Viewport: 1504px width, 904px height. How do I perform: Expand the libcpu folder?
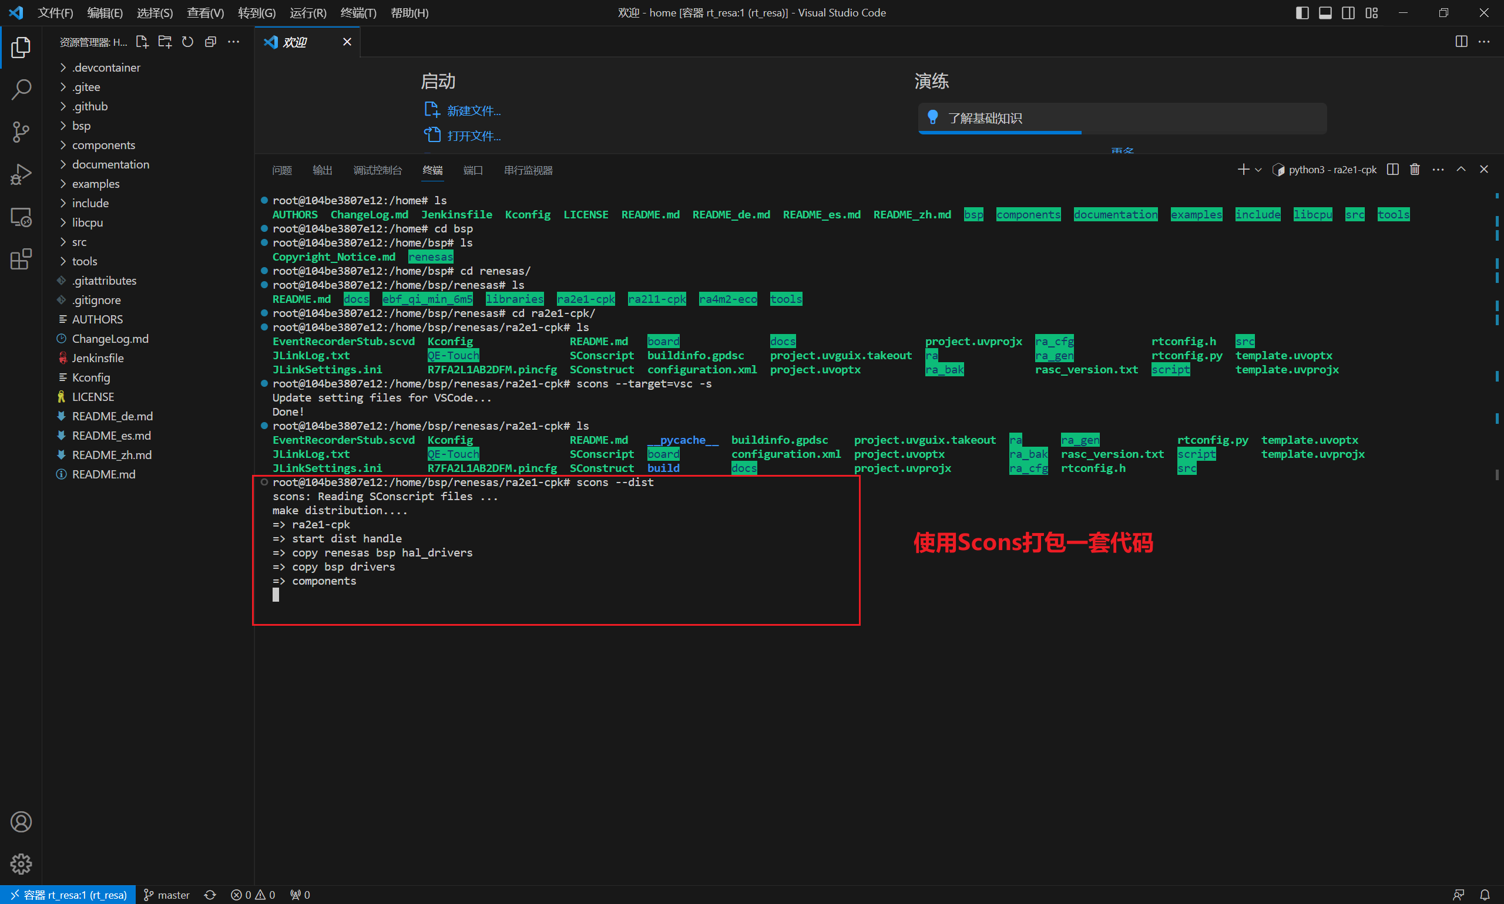[149, 222]
